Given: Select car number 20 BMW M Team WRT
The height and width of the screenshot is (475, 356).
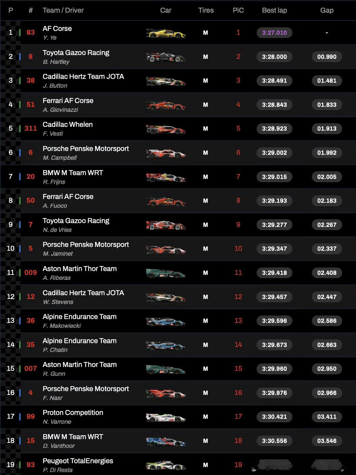Looking at the screenshot, I should 31,177.
